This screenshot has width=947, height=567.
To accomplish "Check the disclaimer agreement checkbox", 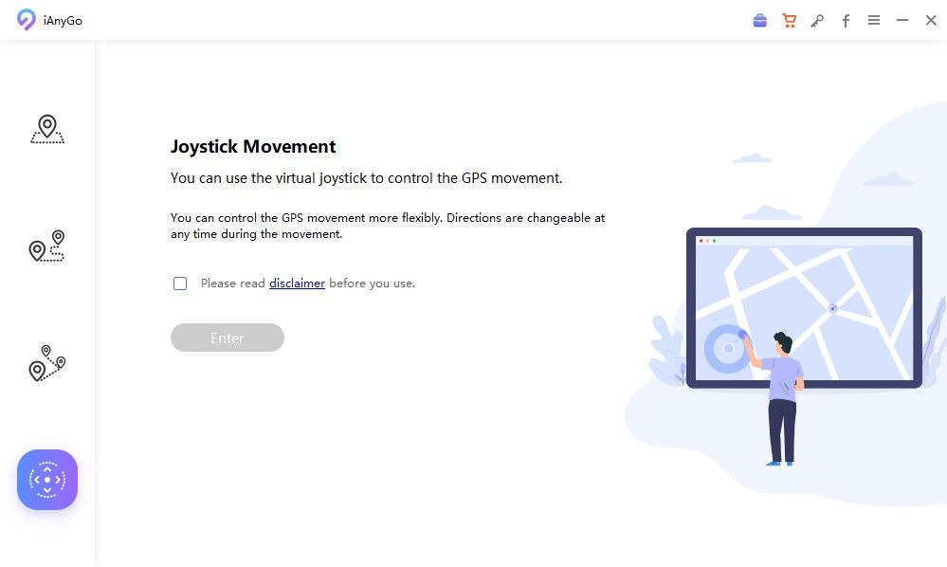I will tap(179, 283).
